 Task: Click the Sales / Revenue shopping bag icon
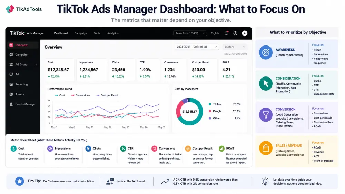[x=266, y=148]
